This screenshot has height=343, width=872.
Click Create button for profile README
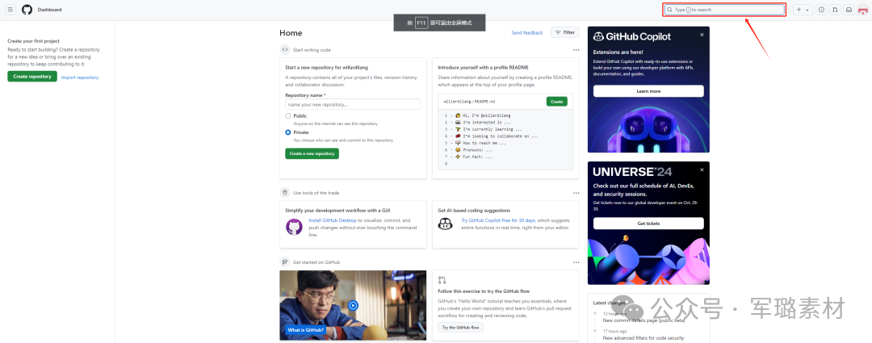point(556,101)
